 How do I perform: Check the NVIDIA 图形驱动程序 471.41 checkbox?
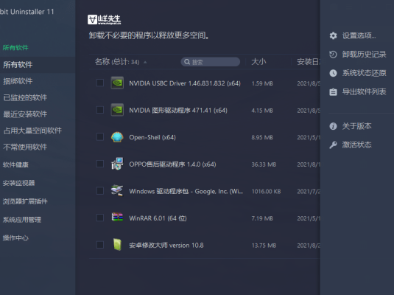100,110
